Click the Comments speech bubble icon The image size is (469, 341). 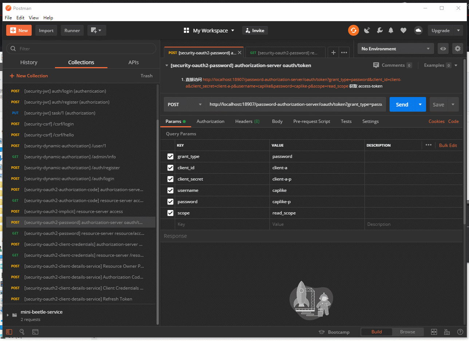pos(376,65)
